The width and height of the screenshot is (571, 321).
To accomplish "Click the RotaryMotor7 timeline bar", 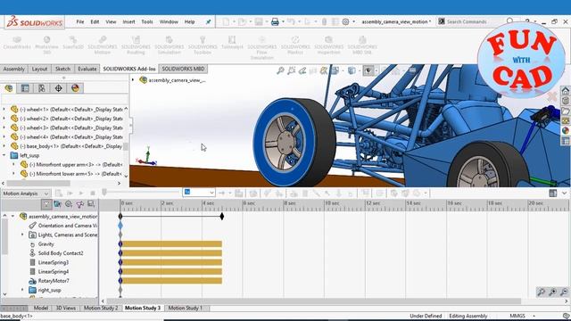I will pyautogui.click(x=171, y=281).
